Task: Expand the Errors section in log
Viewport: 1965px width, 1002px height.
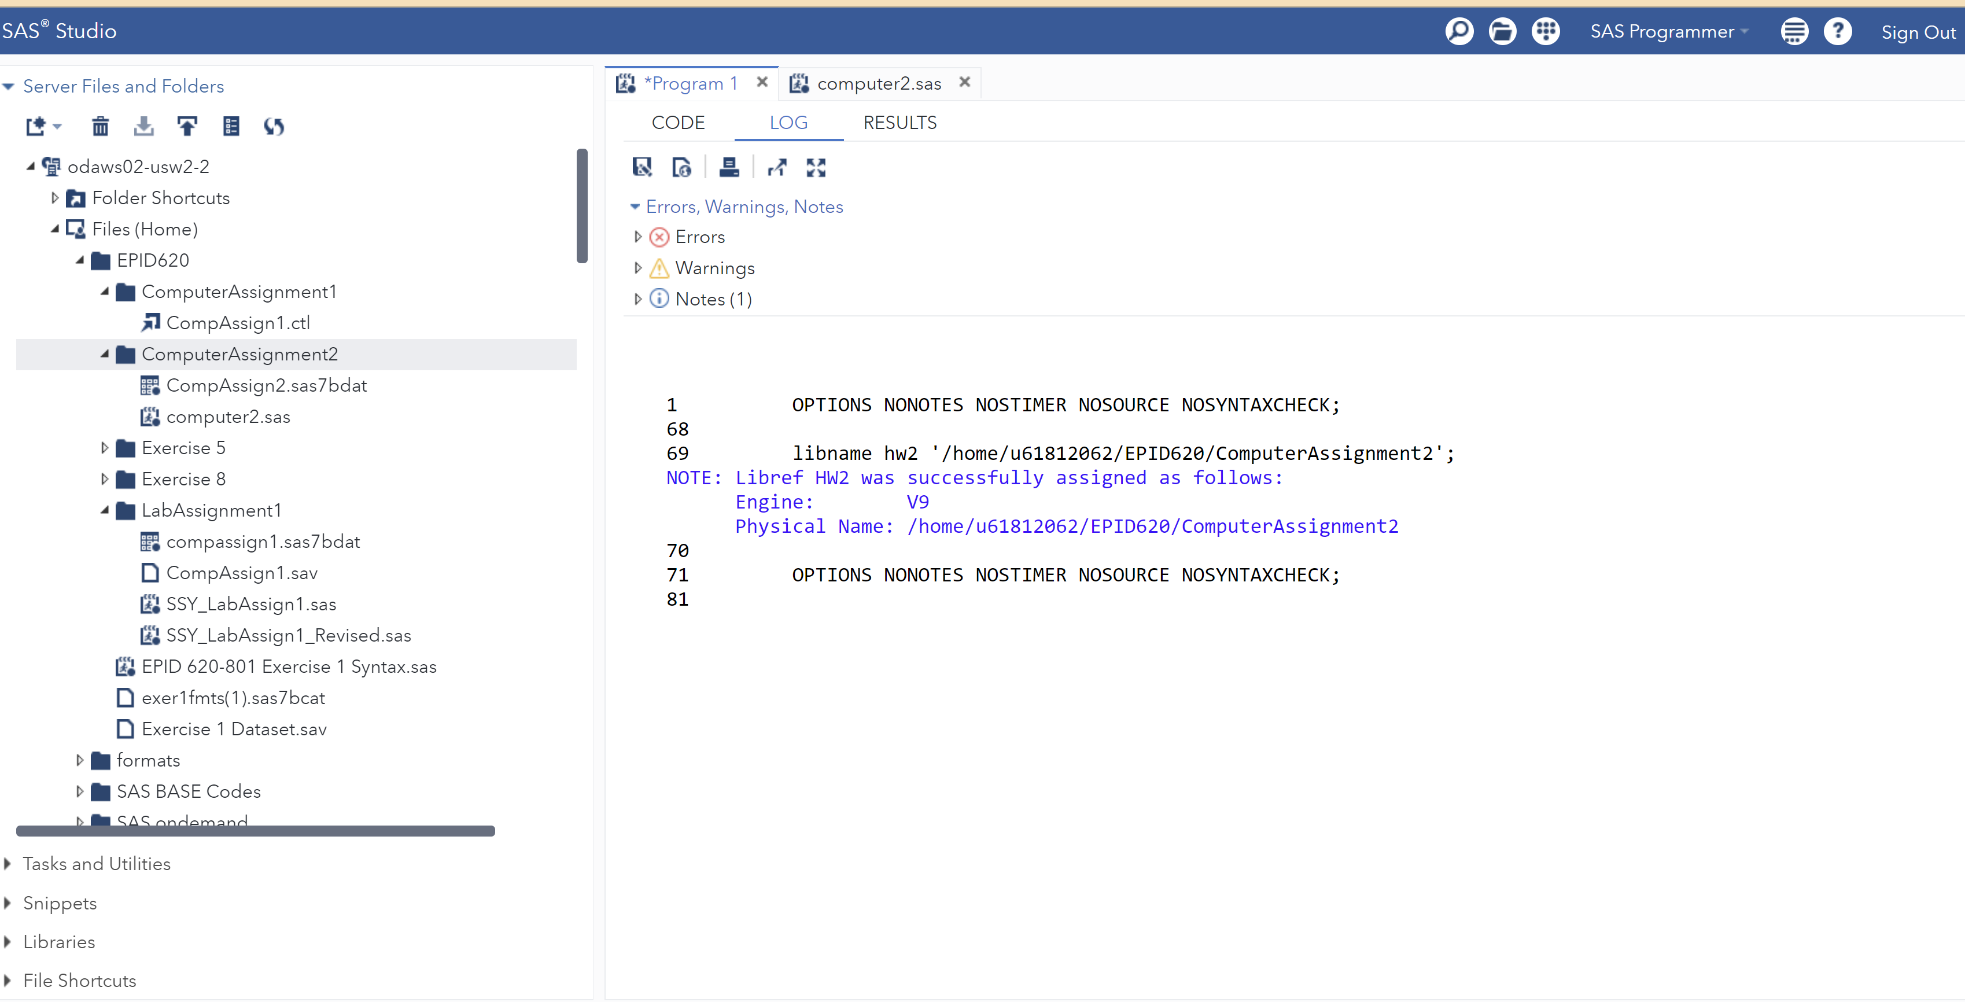Action: point(637,237)
